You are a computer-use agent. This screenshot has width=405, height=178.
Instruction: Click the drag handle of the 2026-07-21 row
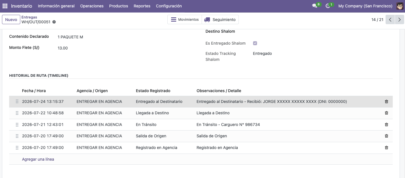[x=17, y=125]
